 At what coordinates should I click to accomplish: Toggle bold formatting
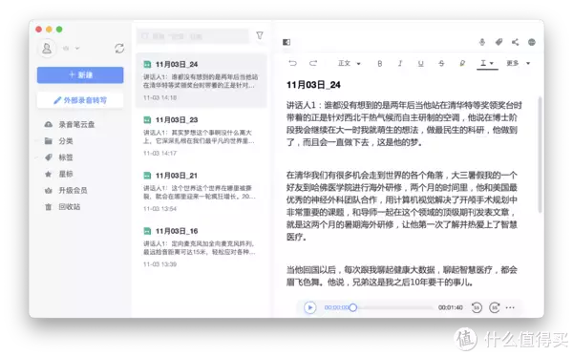click(380, 64)
